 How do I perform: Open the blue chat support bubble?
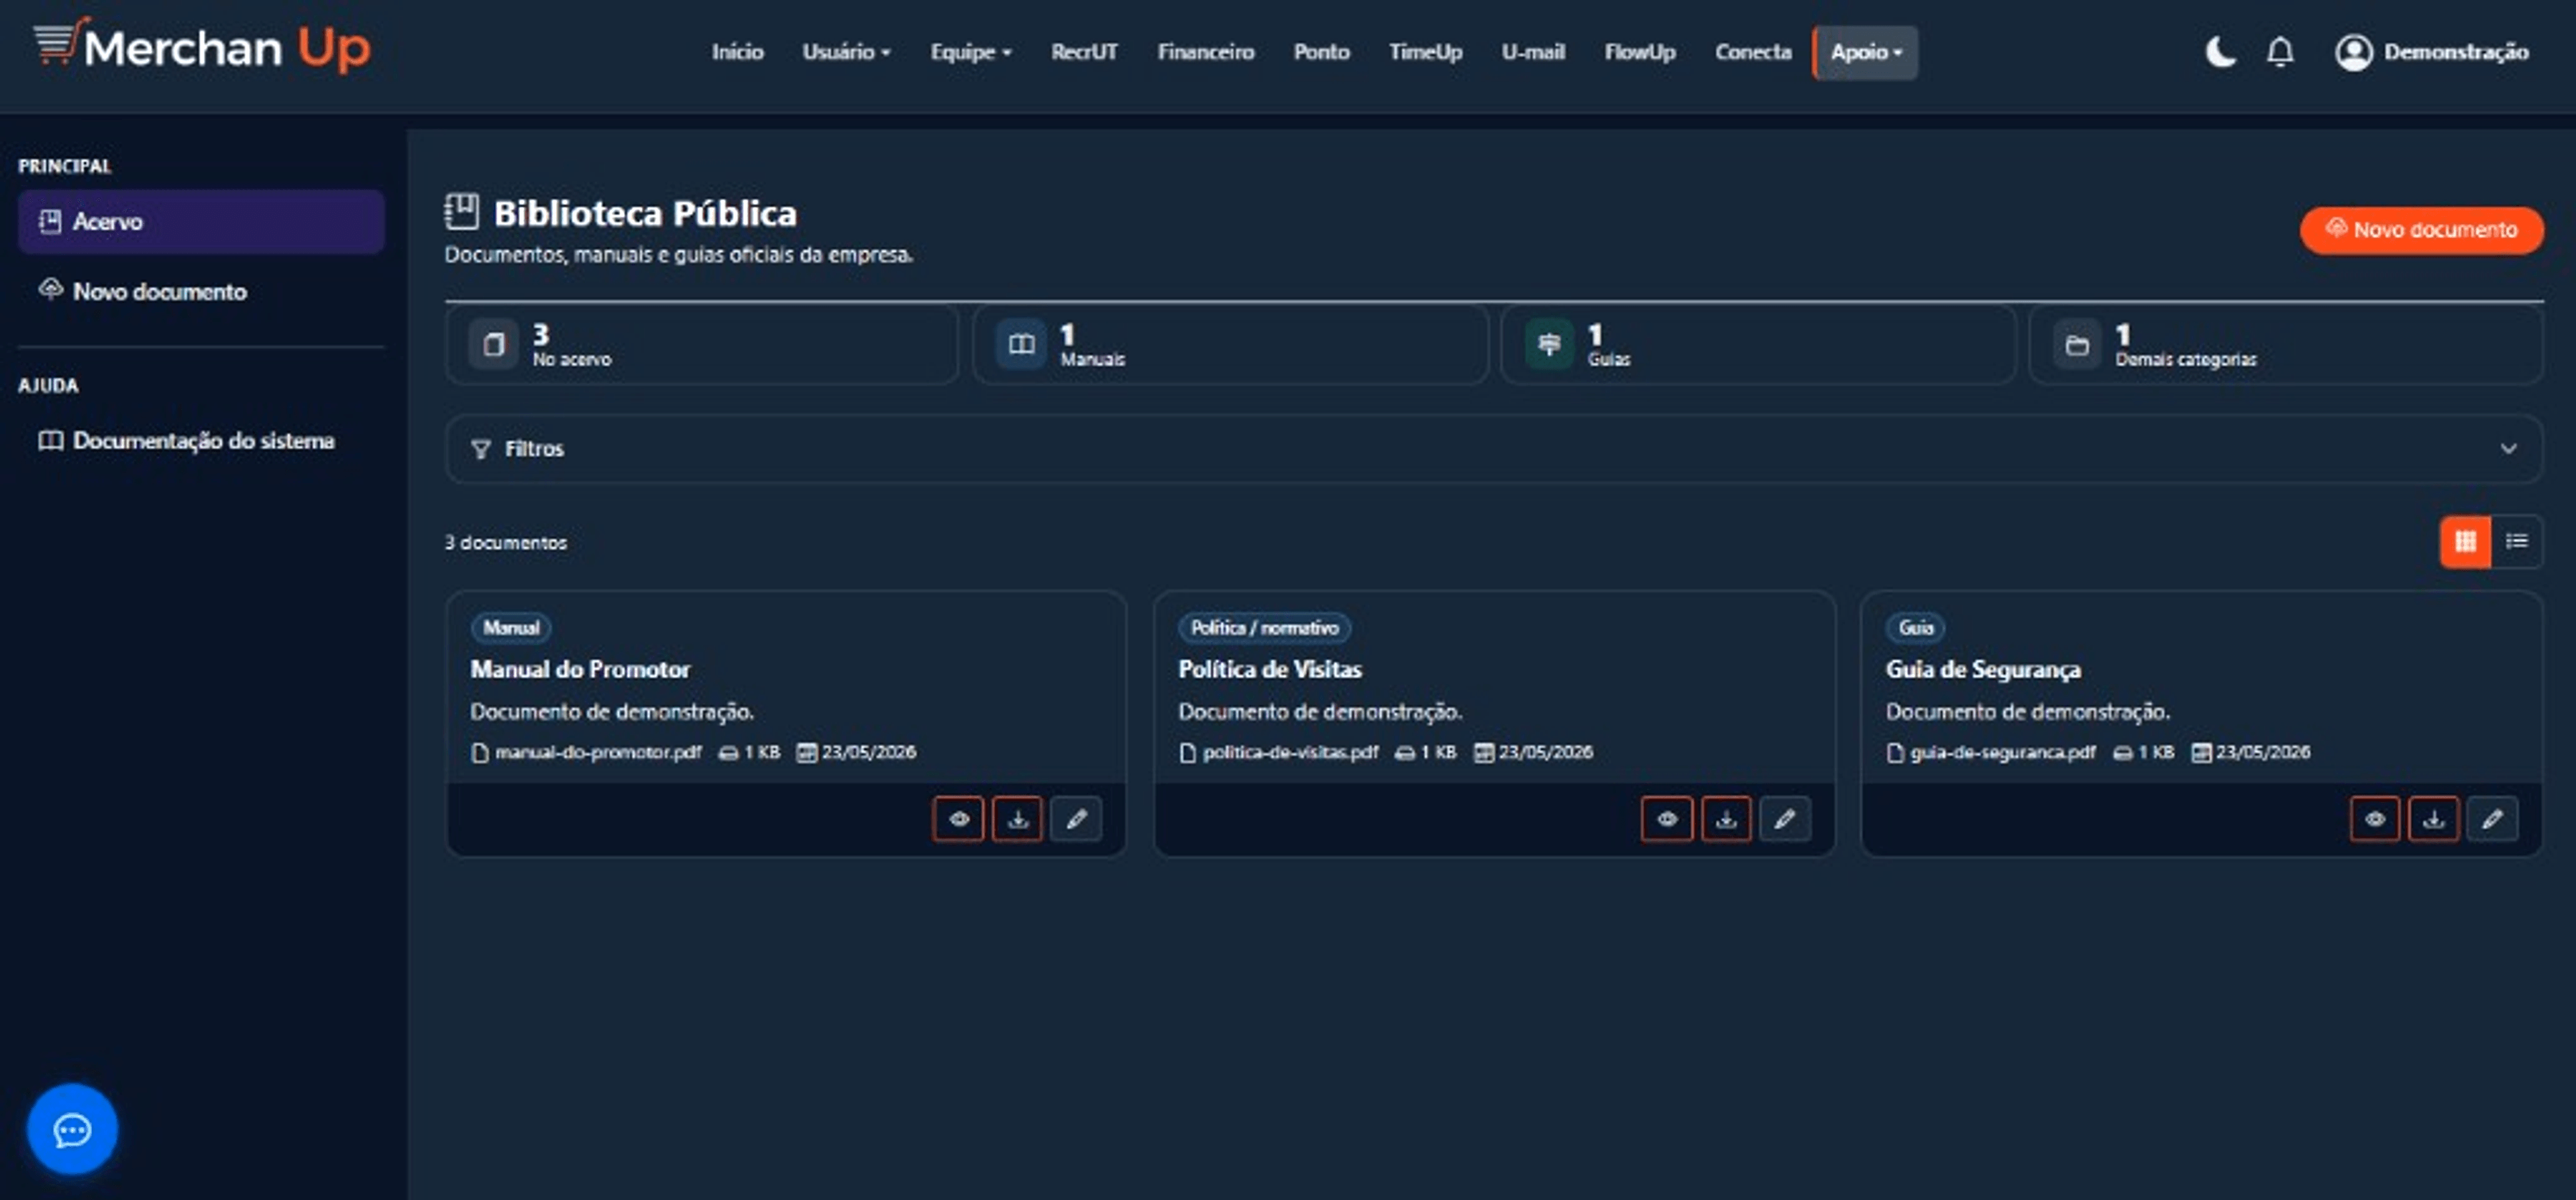coord(72,1129)
